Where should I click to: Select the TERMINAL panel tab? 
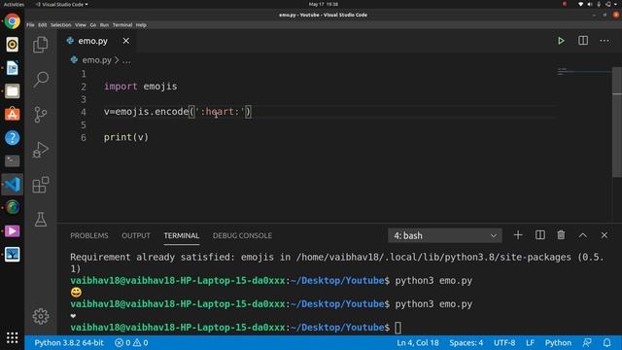182,235
